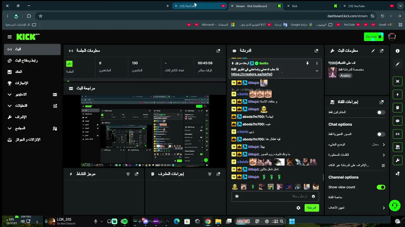Toggle the الصور التعبيرية فقط emotes-only switch
The height and width of the screenshot is (227, 405).
coord(381,134)
